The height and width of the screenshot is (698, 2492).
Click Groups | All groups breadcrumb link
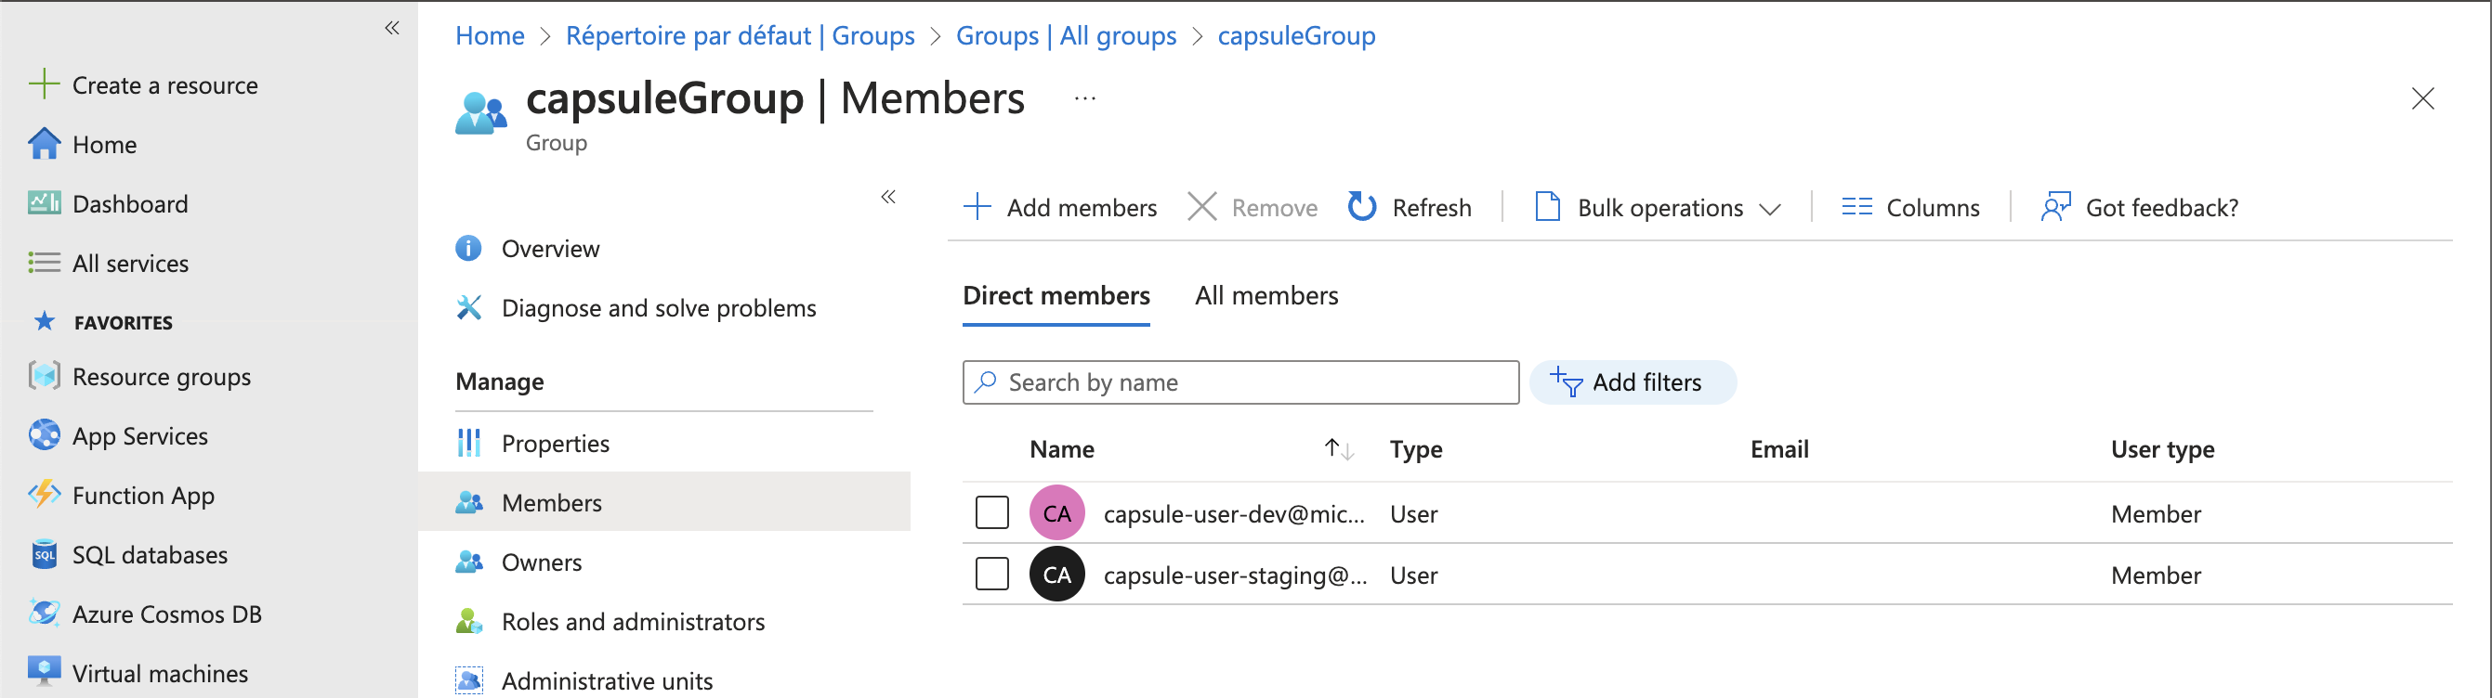(x=1065, y=36)
